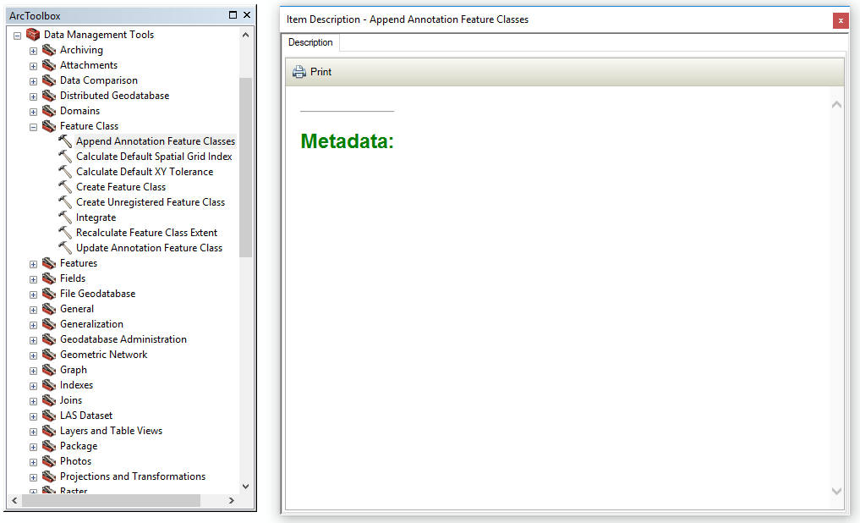Expand the LAS Dataset toolset

(34, 417)
